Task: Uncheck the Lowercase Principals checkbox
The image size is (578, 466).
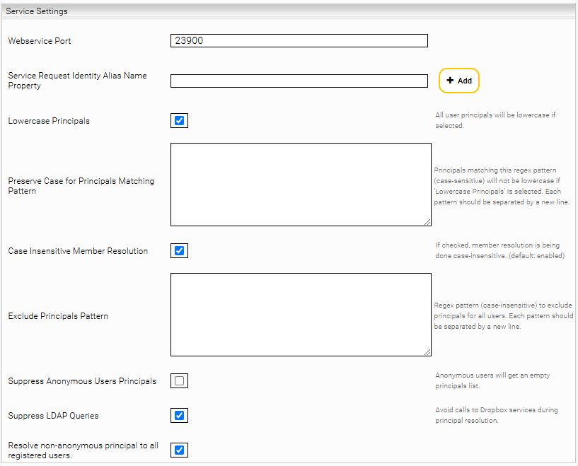Action: pyautogui.click(x=179, y=120)
